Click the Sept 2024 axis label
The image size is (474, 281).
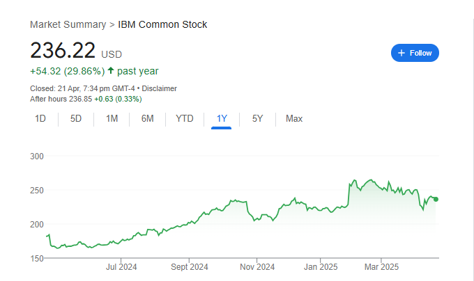click(x=189, y=267)
